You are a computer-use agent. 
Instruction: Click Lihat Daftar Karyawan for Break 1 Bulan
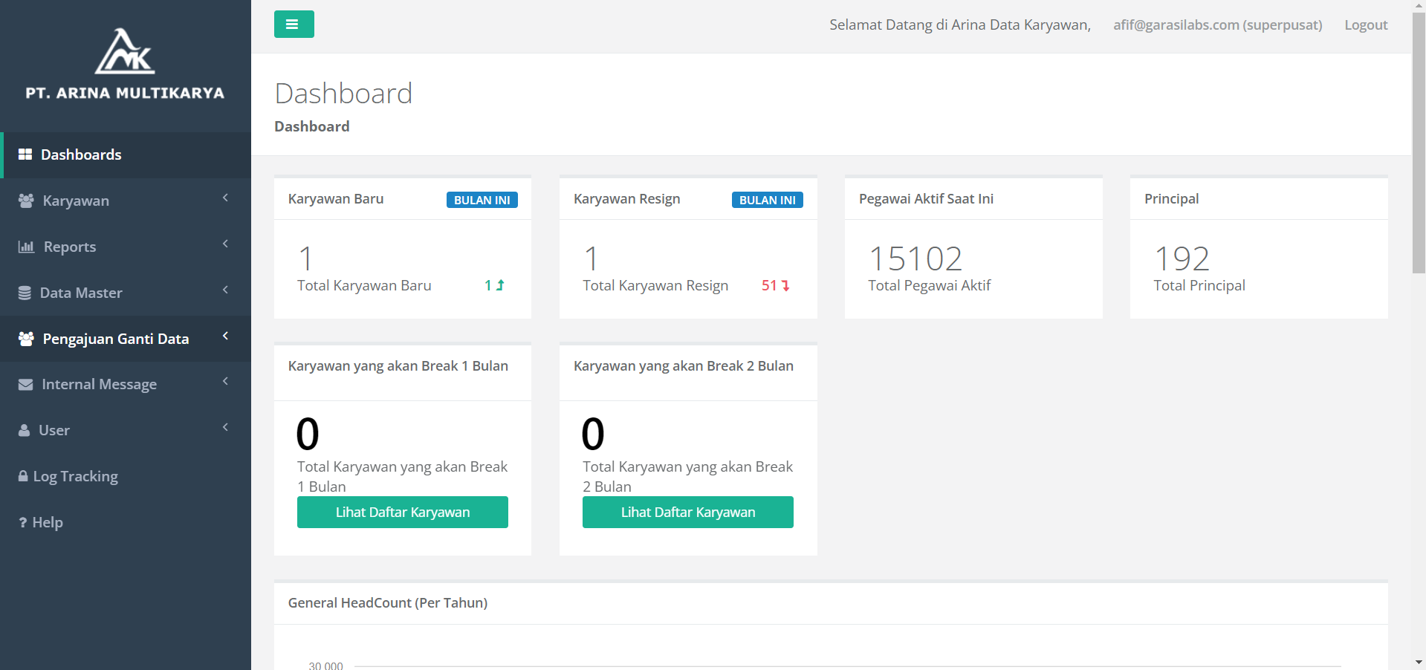pos(403,513)
